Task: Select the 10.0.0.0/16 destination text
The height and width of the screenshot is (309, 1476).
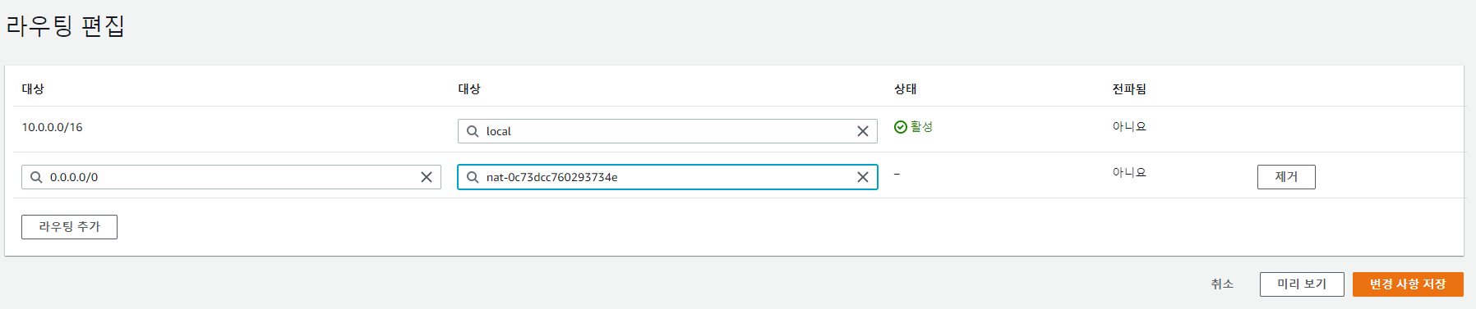Action: [52, 127]
